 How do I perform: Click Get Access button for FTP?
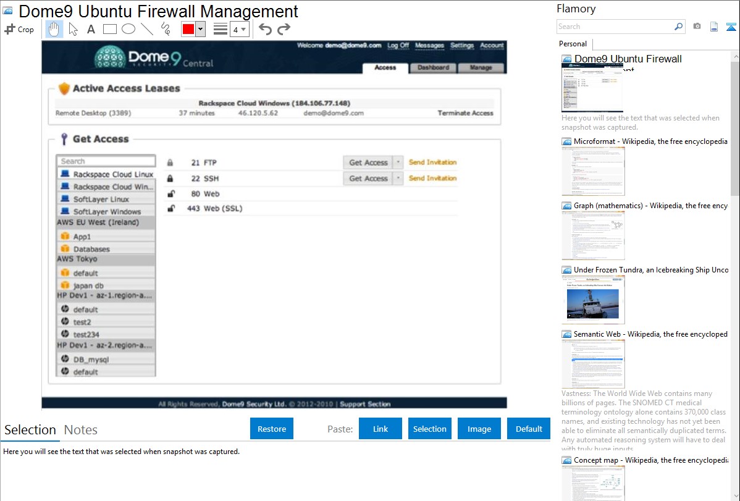368,162
